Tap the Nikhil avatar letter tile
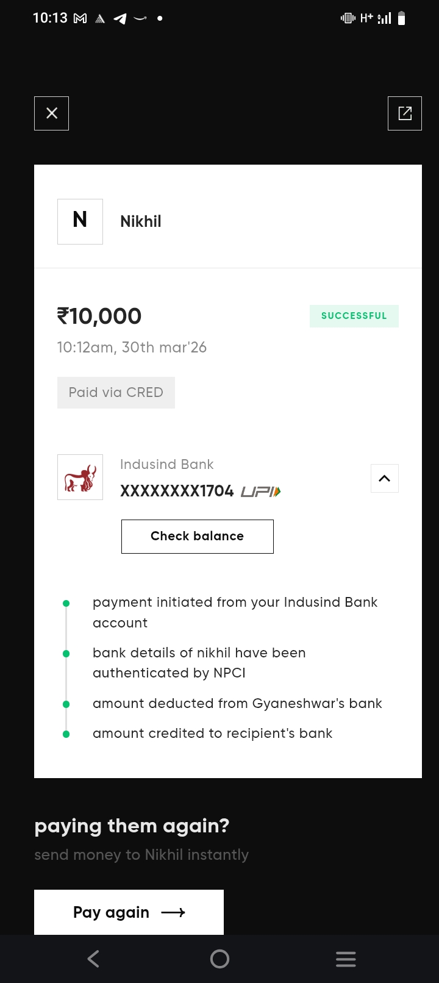 click(80, 221)
